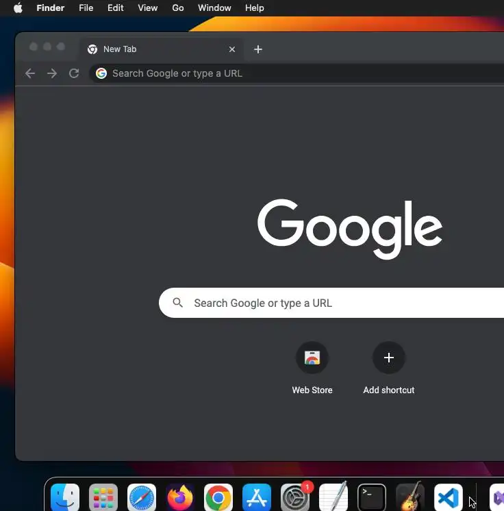Click the Google icon in the address bar
The width and height of the screenshot is (504, 511).
(101, 73)
